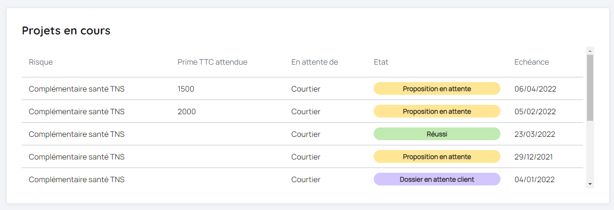The width and height of the screenshot is (614, 210).
Task: Sort by the Risque column header
Action: (x=41, y=62)
